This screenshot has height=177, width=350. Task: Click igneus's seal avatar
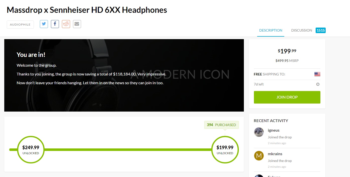tap(259, 132)
